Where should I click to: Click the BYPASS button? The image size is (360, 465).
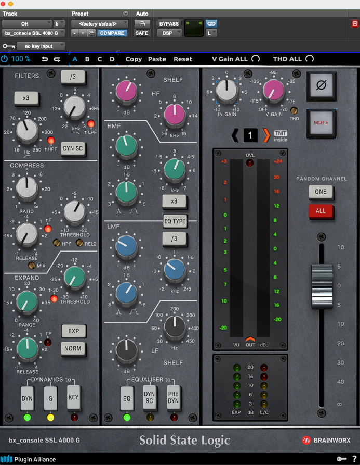[x=169, y=23]
